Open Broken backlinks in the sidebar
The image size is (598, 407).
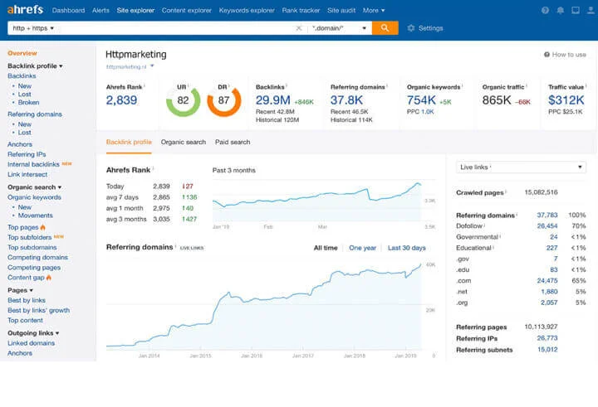click(28, 103)
